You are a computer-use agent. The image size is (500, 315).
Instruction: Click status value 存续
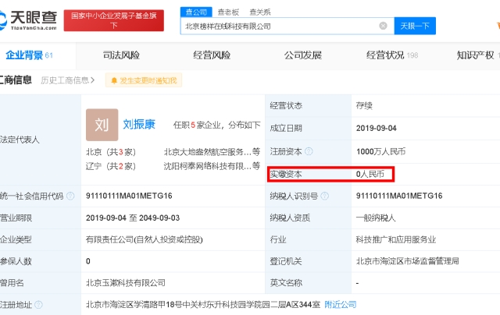[364, 105]
